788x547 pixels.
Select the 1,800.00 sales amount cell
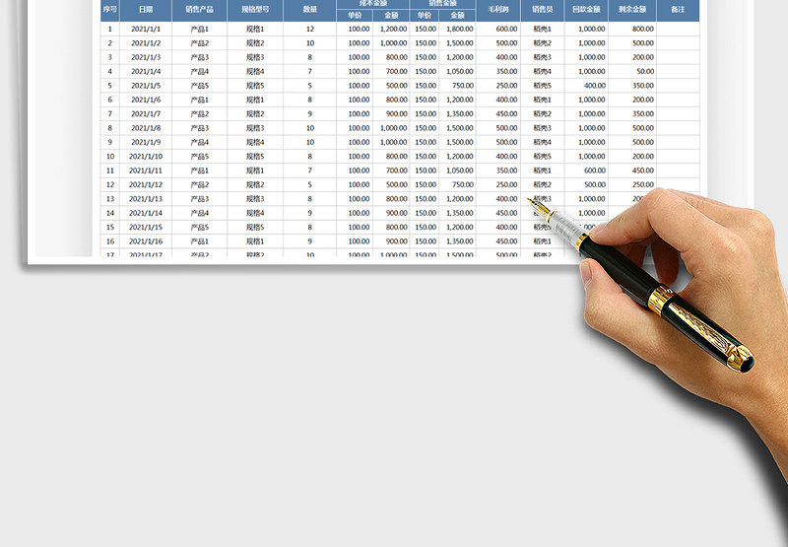point(457,30)
